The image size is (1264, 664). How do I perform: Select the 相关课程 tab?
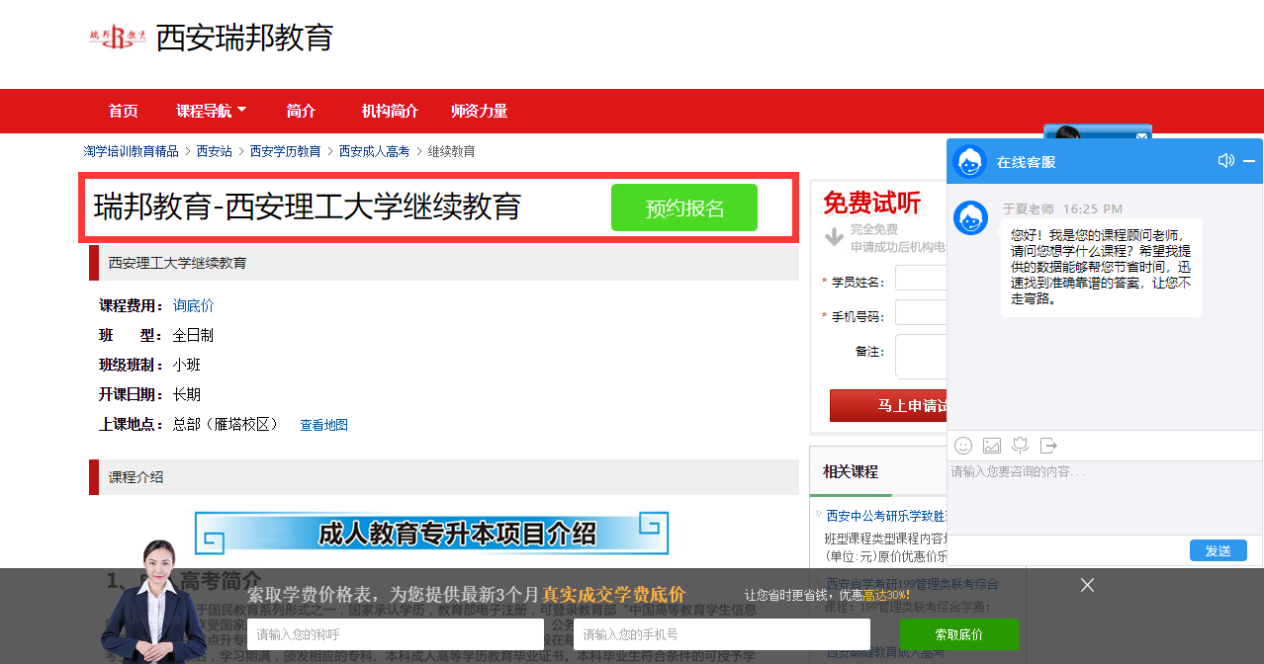click(x=851, y=472)
